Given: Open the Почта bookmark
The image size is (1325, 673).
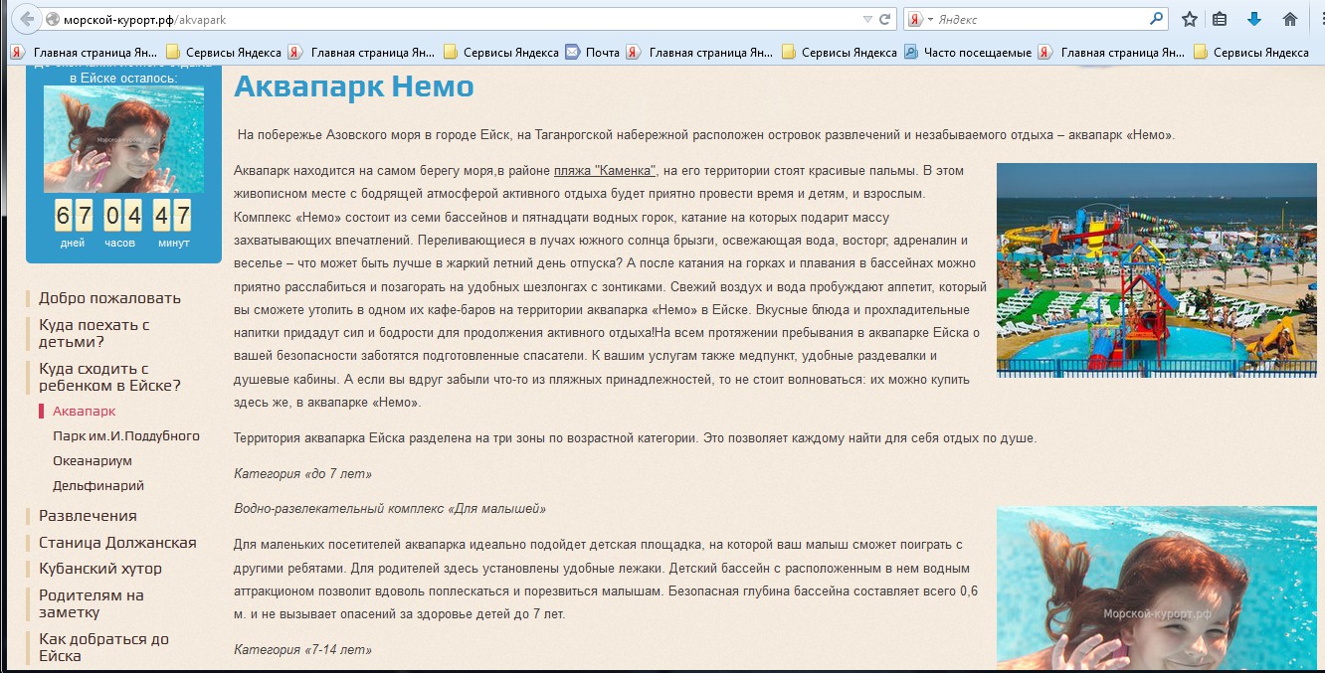Looking at the screenshot, I should point(593,53).
